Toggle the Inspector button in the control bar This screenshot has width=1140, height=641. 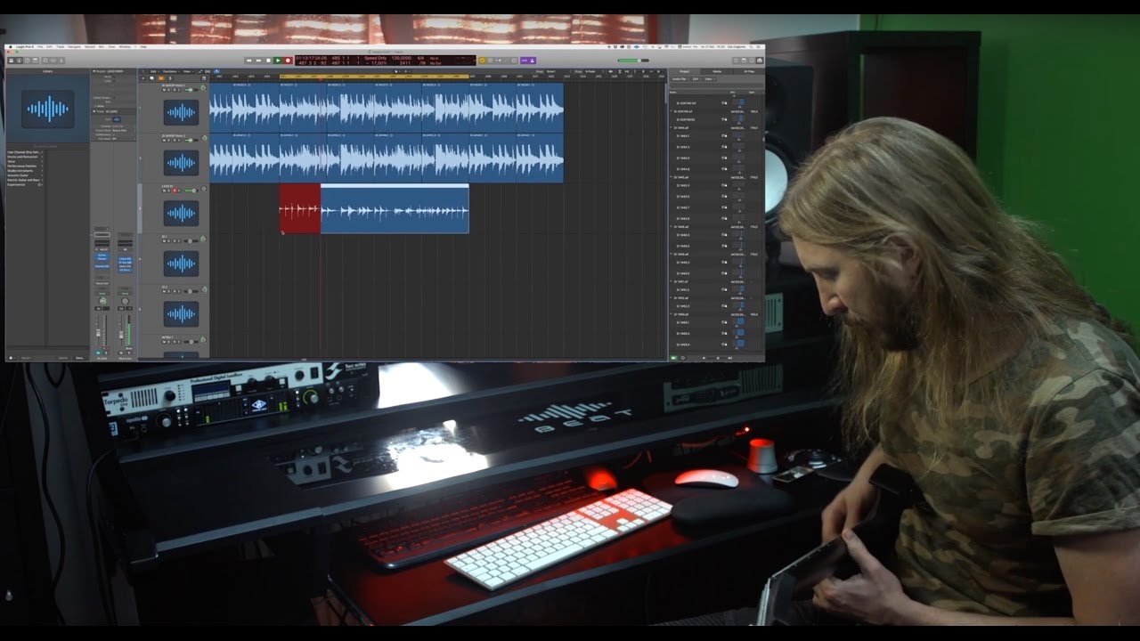[19, 61]
